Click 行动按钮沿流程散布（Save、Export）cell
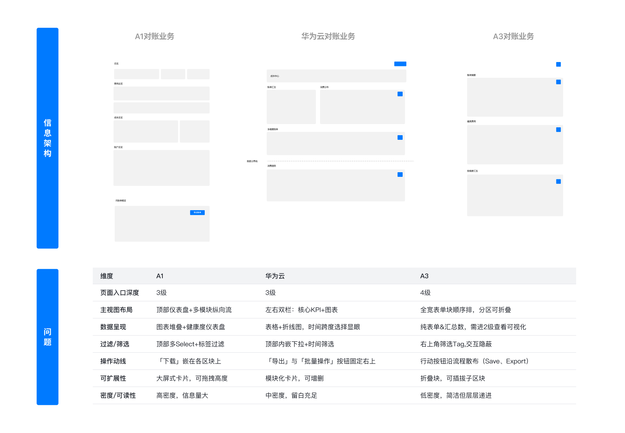This screenshot has height=433, width=625. click(x=474, y=361)
